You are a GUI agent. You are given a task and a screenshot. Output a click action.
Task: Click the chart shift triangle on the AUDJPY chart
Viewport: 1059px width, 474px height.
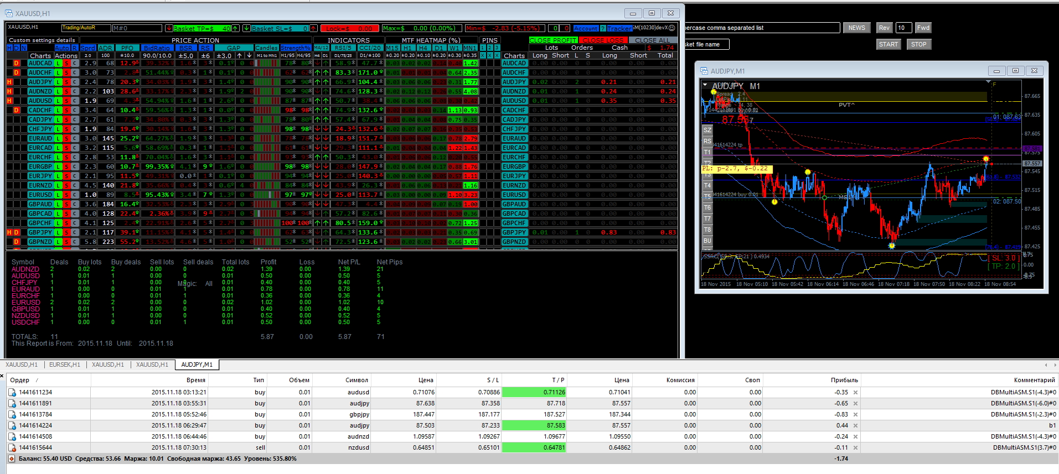tap(989, 82)
